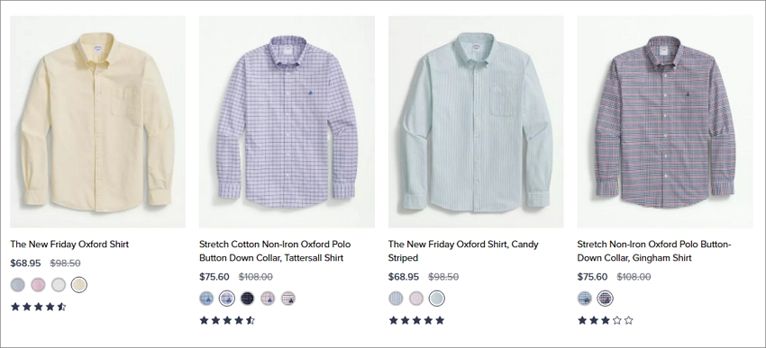Open Stretch Non-Iron Gingham Shirt title link
The height and width of the screenshot is (348, 766).
[x=654, y=251]
